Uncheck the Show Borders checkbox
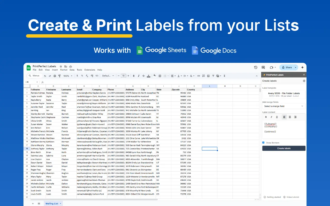Viewport: 330px width, 206px height. click(x=263, y=143)
